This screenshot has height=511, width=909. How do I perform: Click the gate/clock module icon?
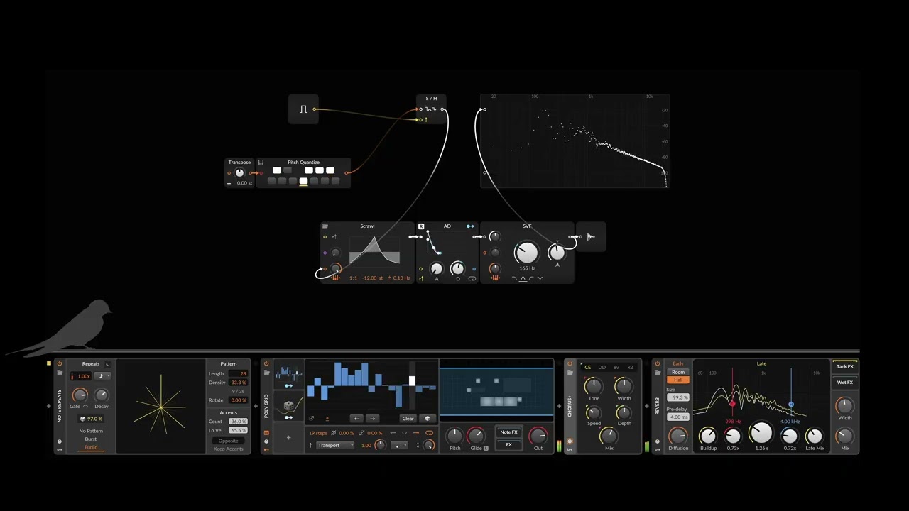pos(303,109)
